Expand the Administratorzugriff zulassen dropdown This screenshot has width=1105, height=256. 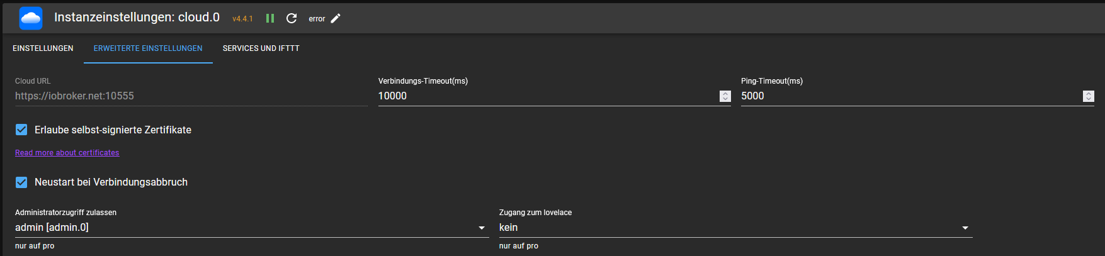251,228
